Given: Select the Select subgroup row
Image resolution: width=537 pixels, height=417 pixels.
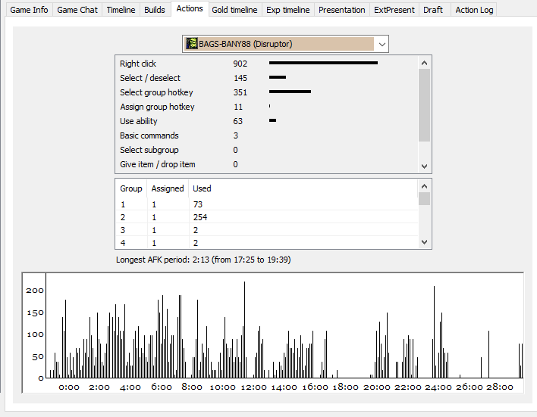Looking at the screenshot, I should click(267, 150).
